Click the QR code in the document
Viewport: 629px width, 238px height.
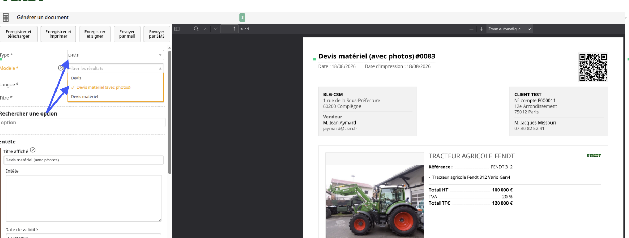pyautogui.click(x=593, y=67)
